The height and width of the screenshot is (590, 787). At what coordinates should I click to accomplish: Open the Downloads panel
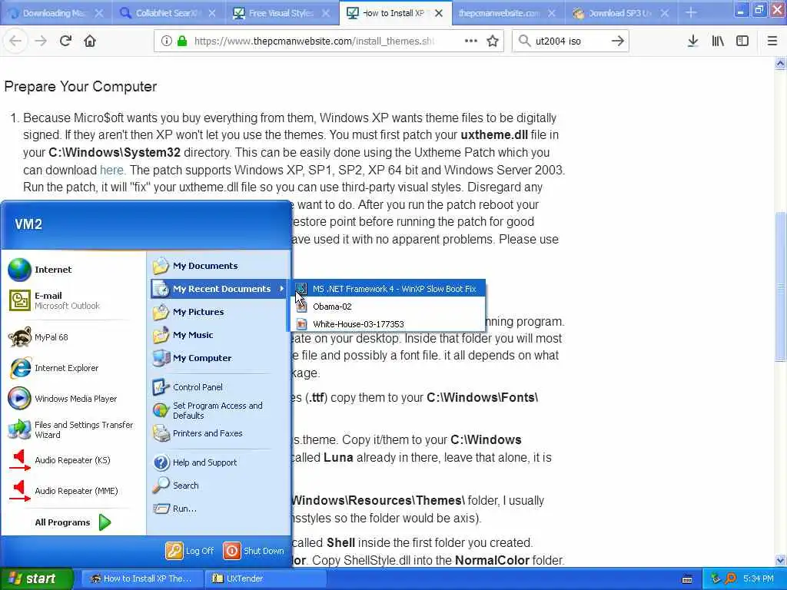pos(692,41)
